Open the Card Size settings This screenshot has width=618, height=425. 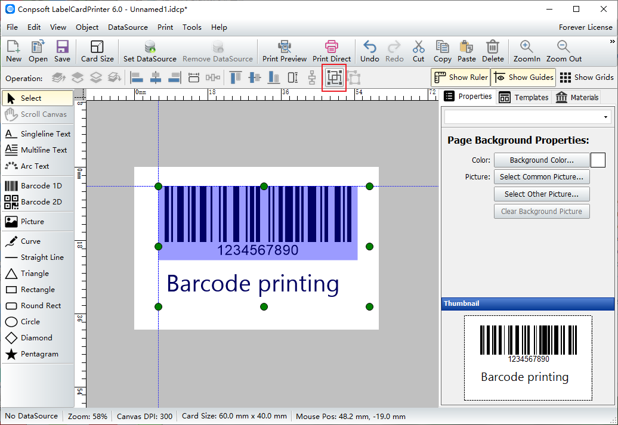pyautogui.click(x=97, y=51)
